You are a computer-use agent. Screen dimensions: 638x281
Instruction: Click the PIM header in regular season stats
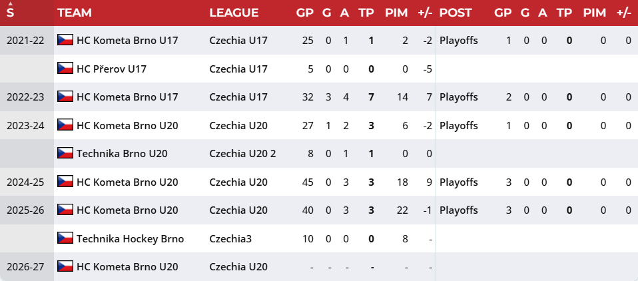[396, 13]
